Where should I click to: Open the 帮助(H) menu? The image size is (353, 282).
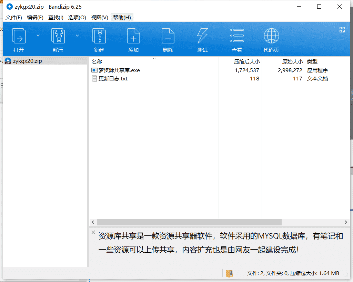click(x=122, y=18)
